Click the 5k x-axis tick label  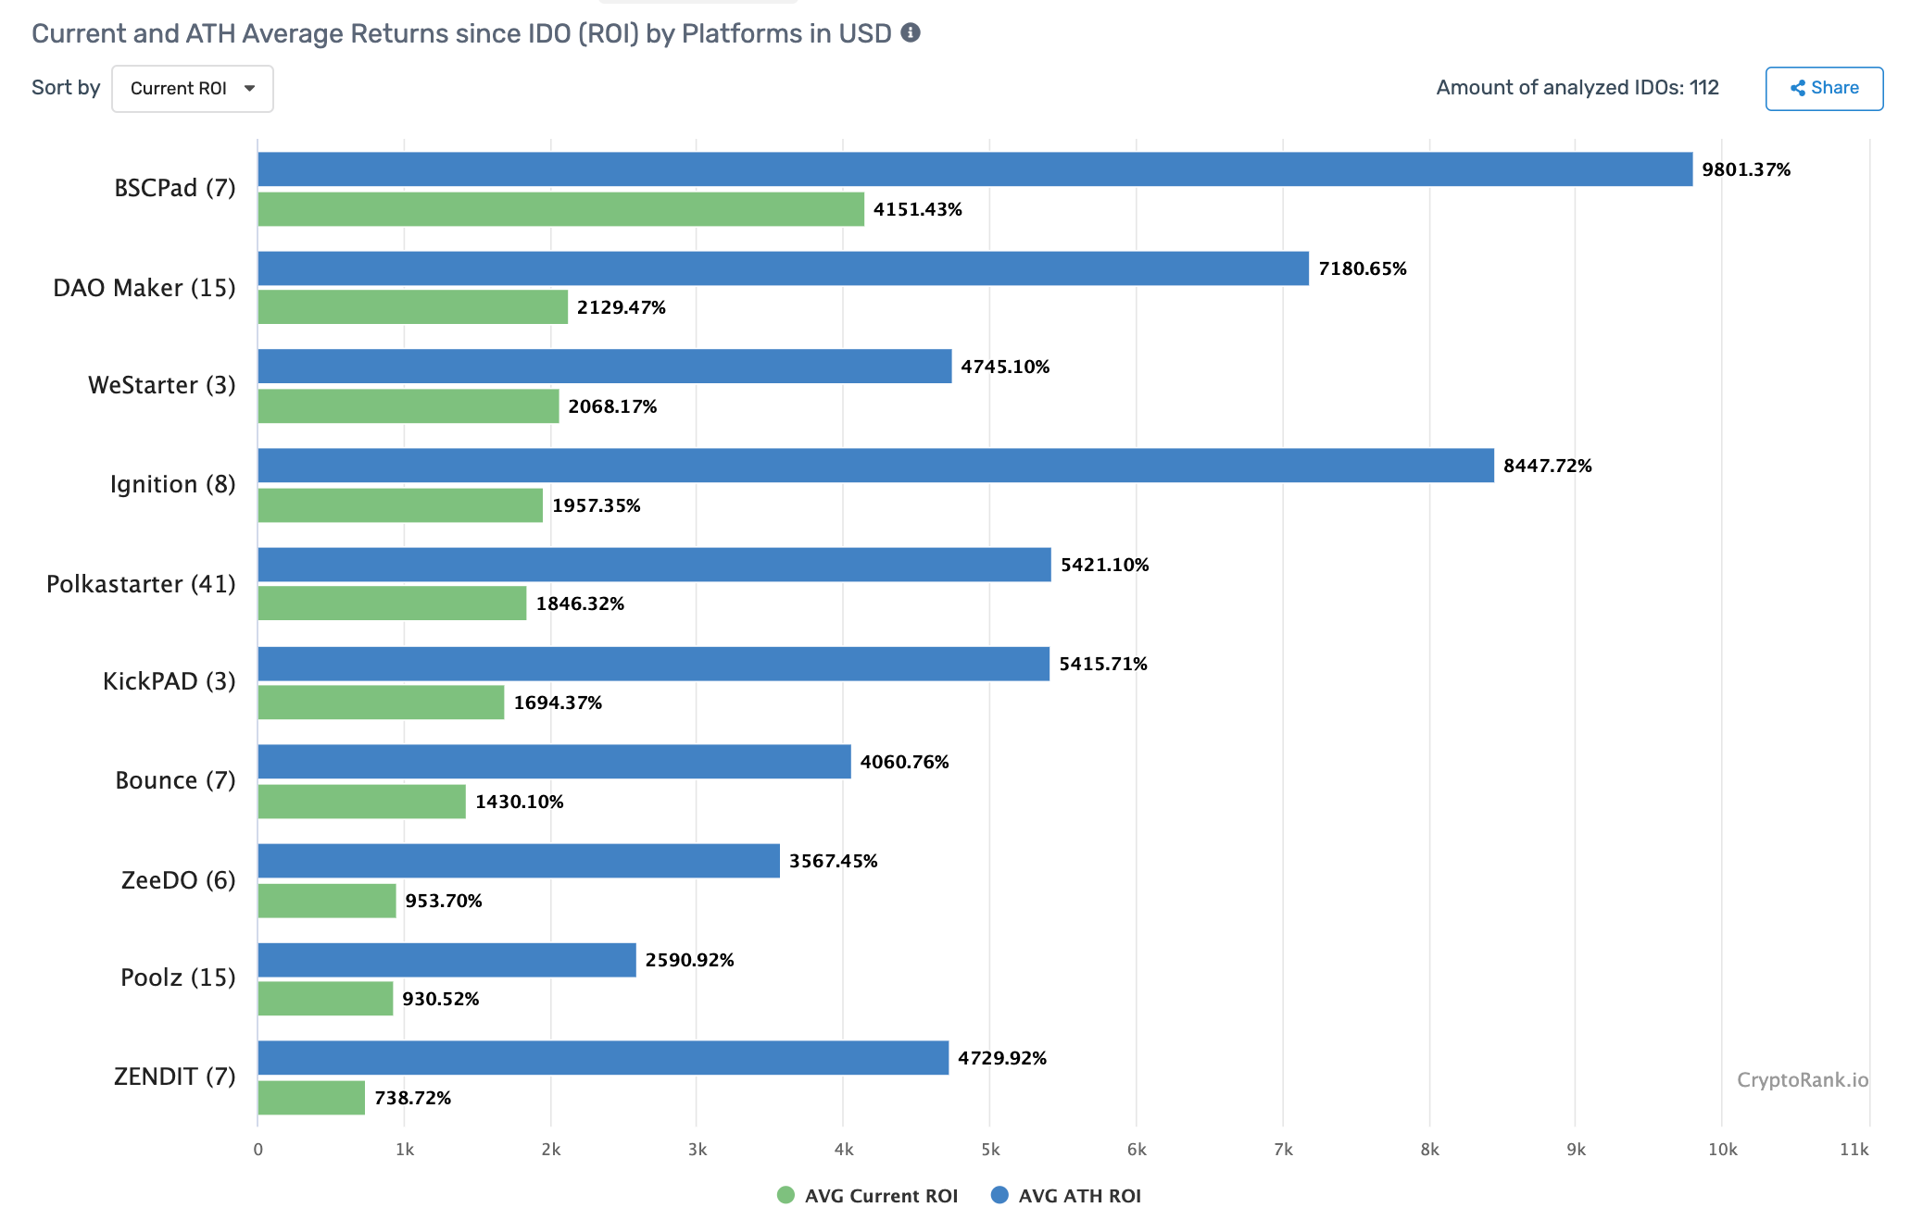click(x=990, y=1150)
